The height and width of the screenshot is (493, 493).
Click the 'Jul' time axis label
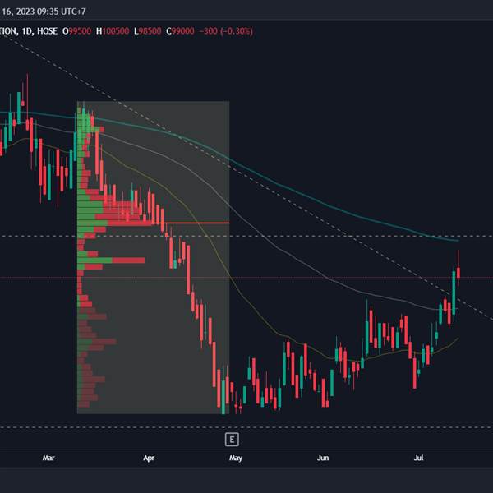418,458
